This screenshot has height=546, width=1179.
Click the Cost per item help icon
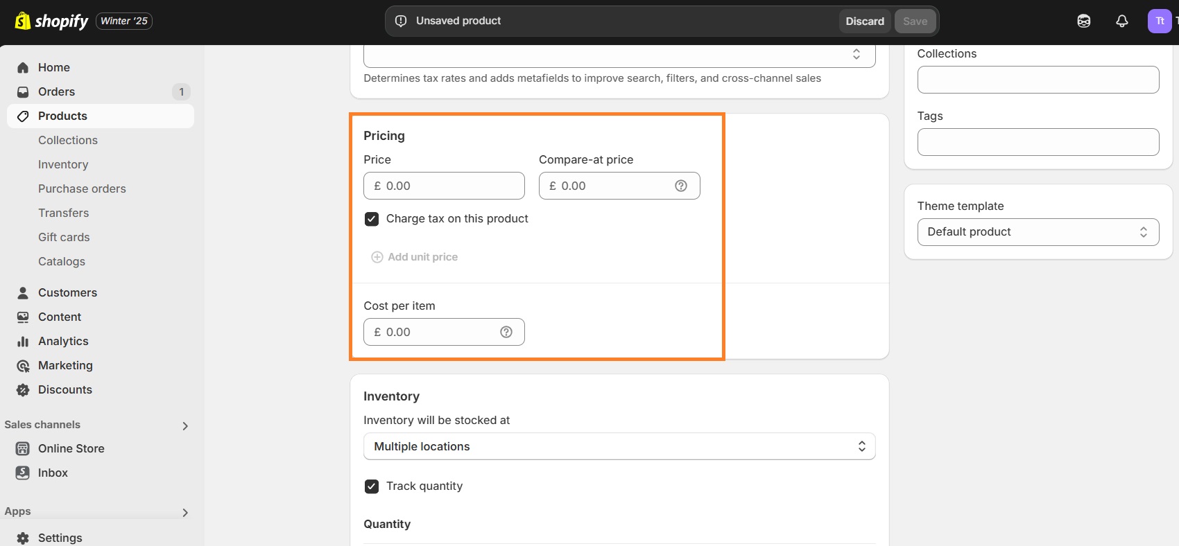pos(506,332)
